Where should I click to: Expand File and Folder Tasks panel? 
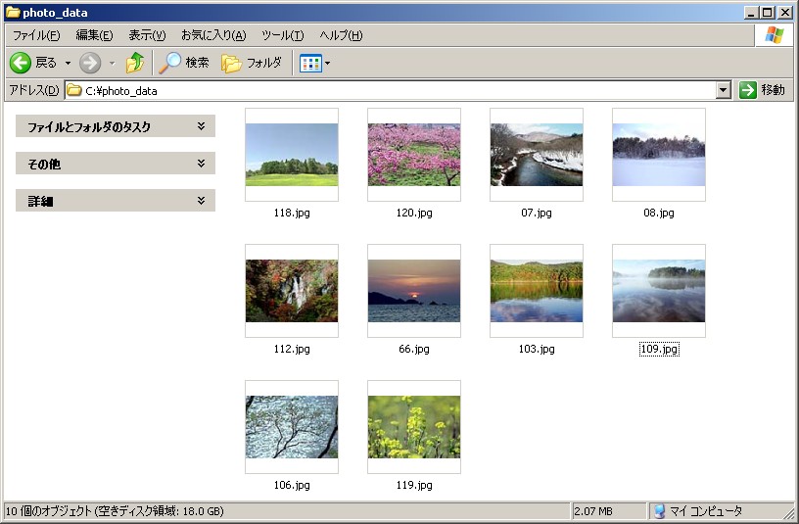pyautogui.click(x=202, y=126)
